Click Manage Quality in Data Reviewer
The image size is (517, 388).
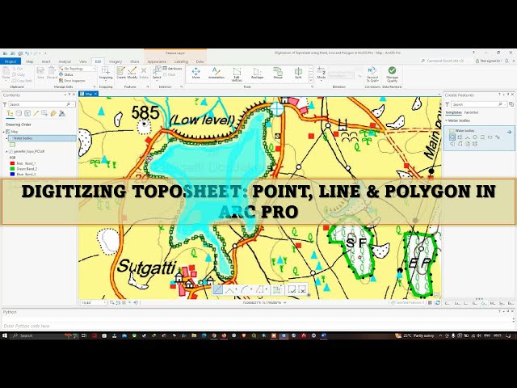coord(392,74)
